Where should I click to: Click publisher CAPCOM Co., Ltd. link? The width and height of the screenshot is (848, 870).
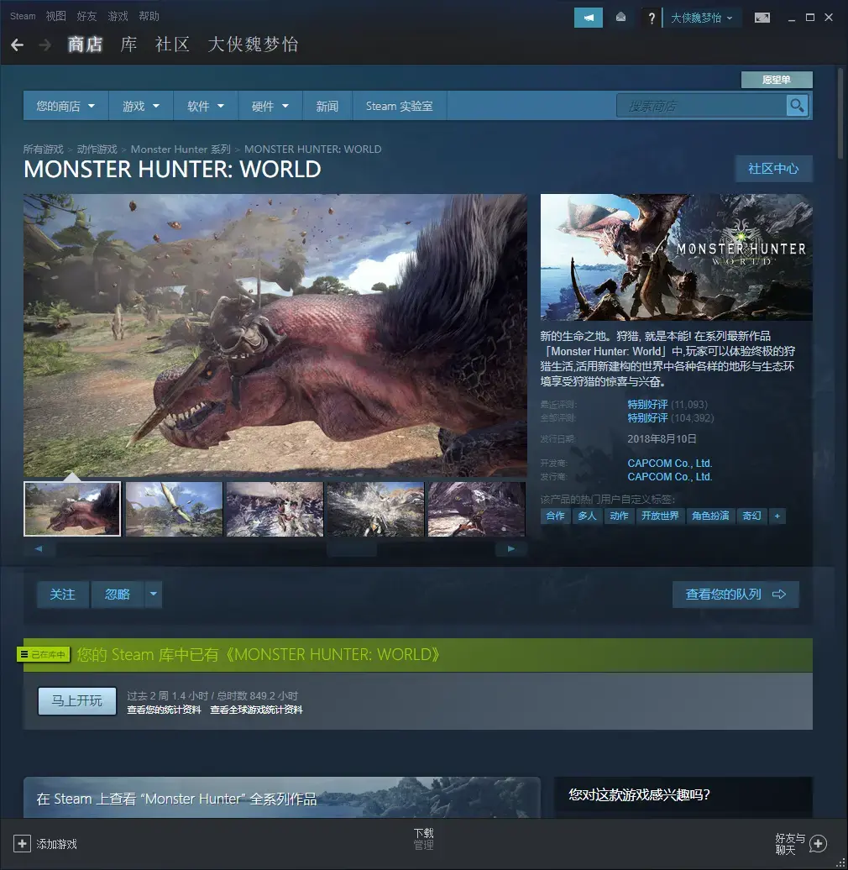pyautogui.click(x=669, y=477)
